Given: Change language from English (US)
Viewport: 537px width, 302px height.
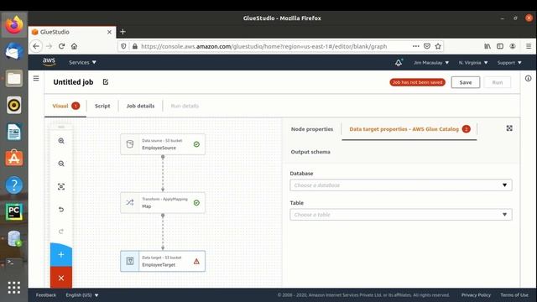Looking at the screenshot, I should (82, 294).
